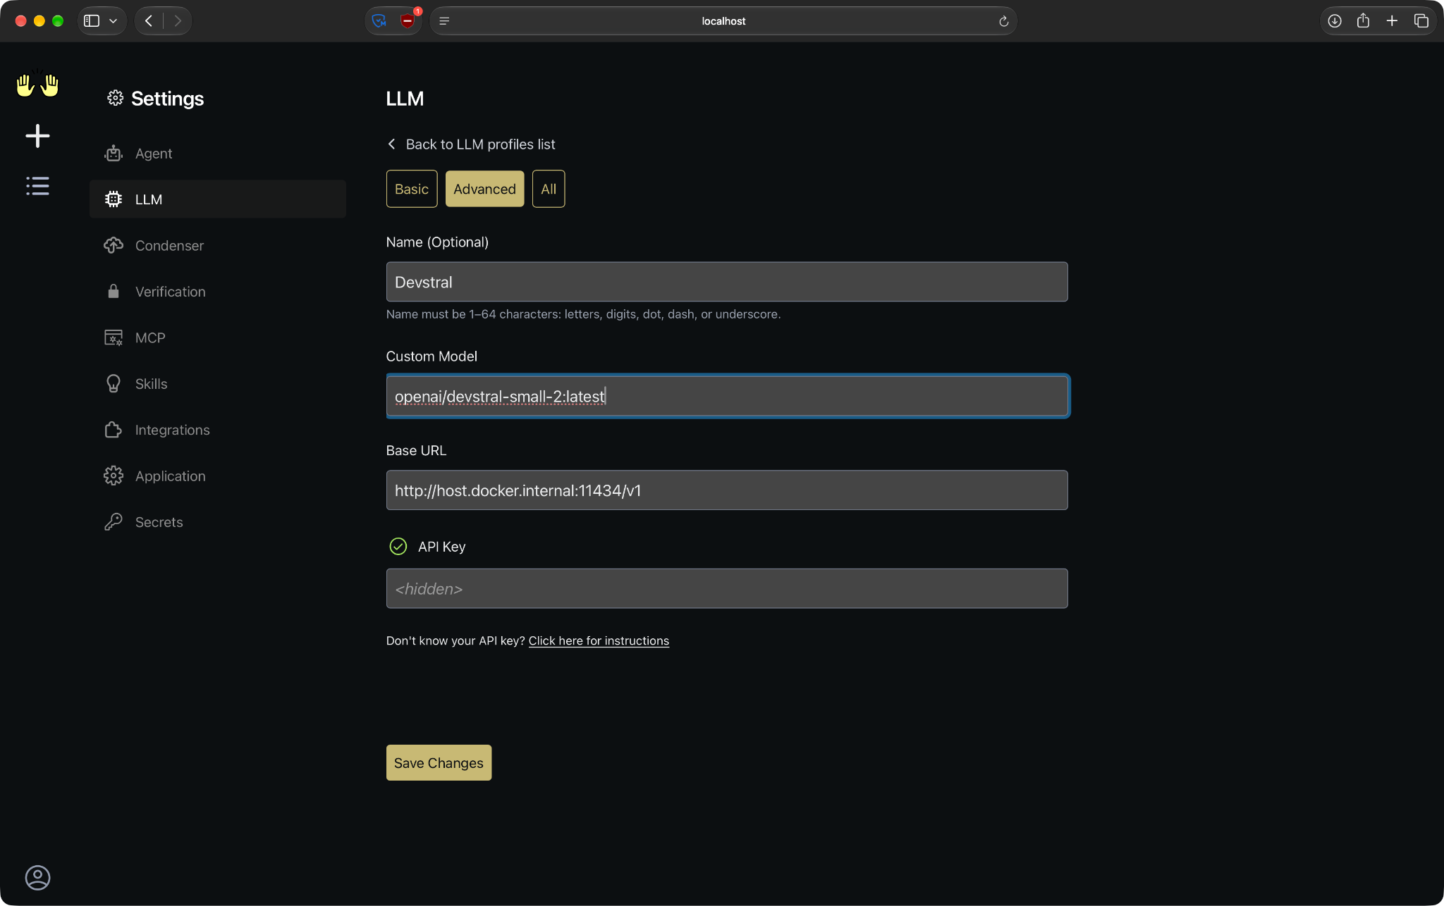Select the LLM settings section

point(217,199)
